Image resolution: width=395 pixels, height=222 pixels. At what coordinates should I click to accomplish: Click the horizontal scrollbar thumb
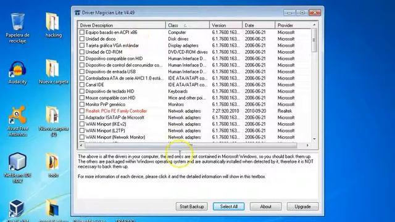(191, 146)
